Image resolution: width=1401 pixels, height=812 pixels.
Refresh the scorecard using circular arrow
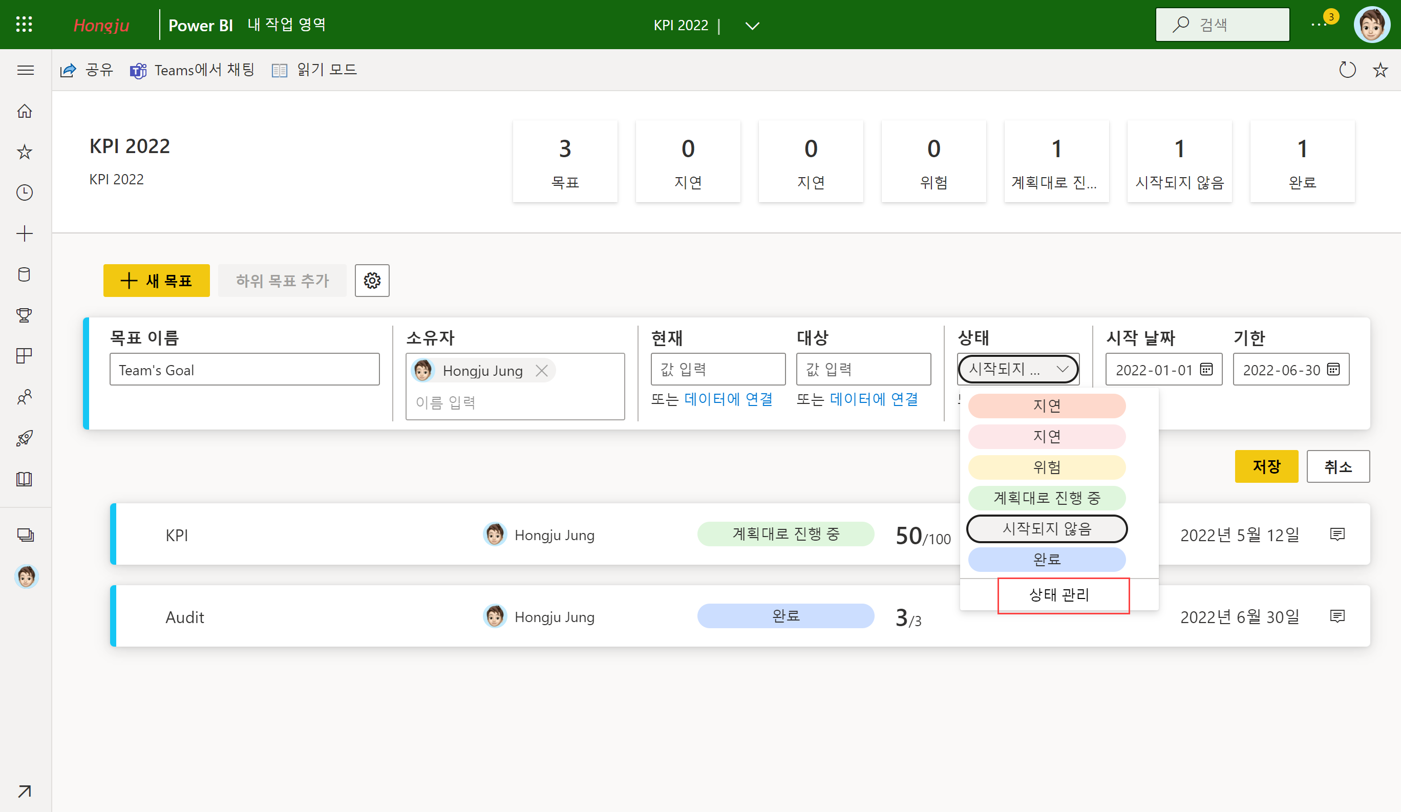[1347, 70]
